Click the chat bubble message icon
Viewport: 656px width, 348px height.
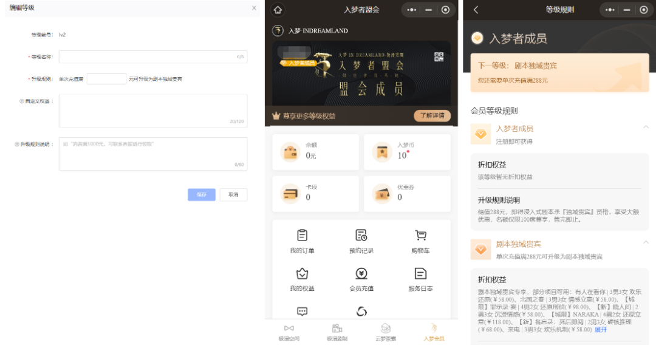pos(302,312)
